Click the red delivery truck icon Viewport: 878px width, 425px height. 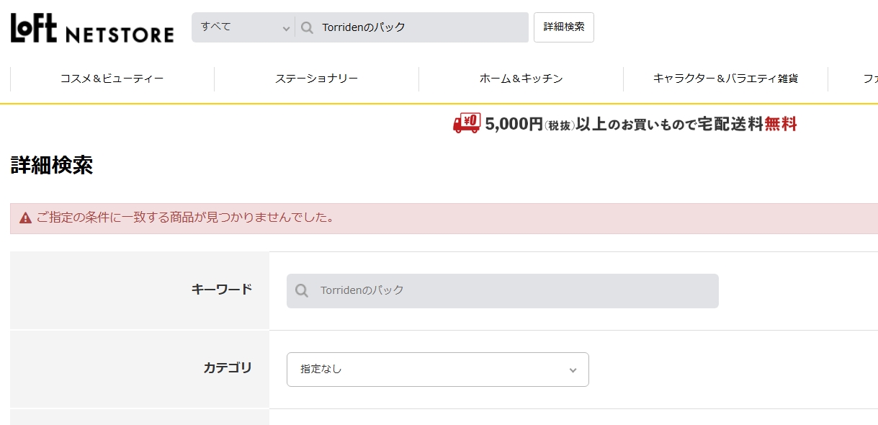click(467, 123)
